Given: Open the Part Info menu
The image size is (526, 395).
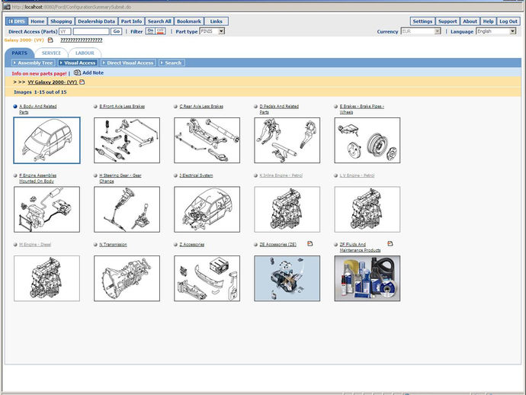Looking at the screenshot, I should (x=131, y=21).
